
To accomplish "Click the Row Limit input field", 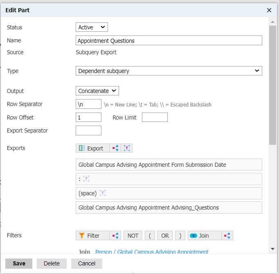I will point(155,117).
